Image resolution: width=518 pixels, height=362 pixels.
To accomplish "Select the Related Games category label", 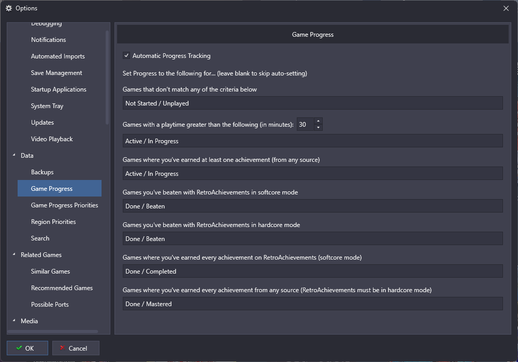I will pos(41,255).
